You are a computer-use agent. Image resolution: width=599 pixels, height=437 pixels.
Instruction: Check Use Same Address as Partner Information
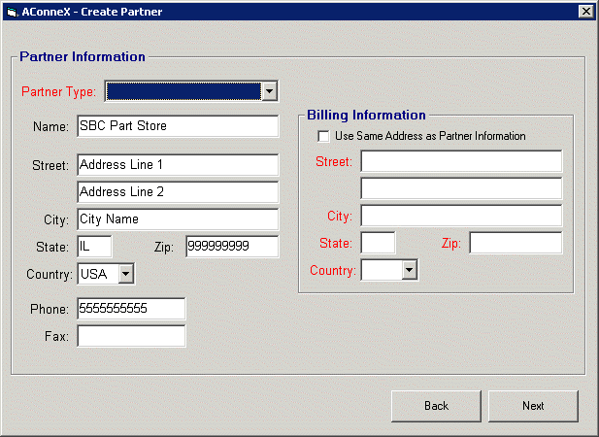coord(323,136)
